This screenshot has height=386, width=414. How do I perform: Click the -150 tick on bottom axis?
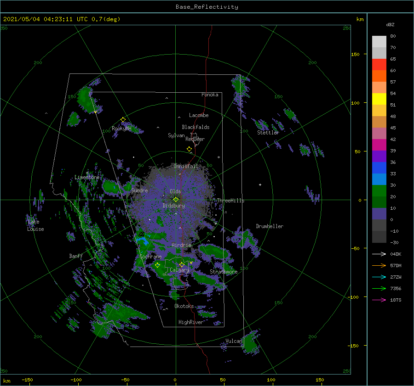27,380
